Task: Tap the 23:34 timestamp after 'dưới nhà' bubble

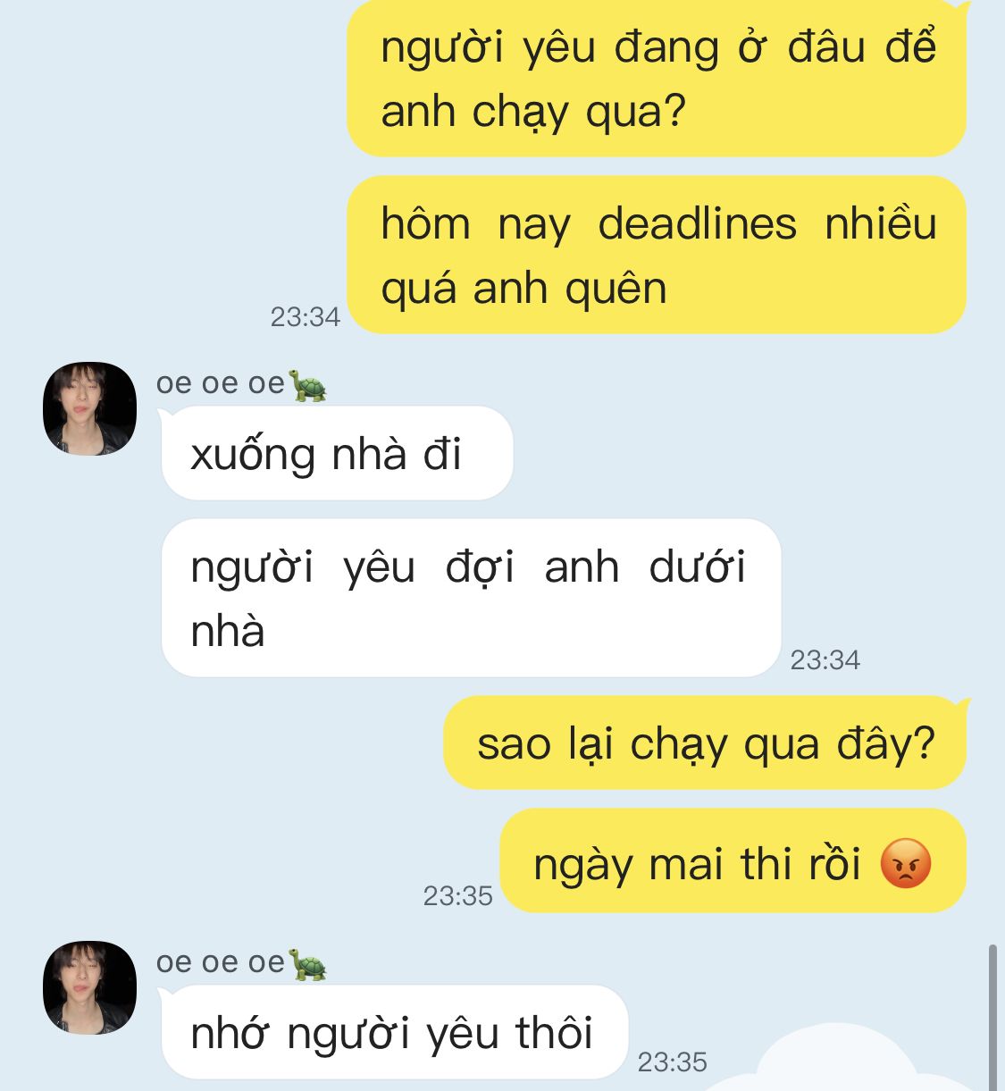Action: 825,659
